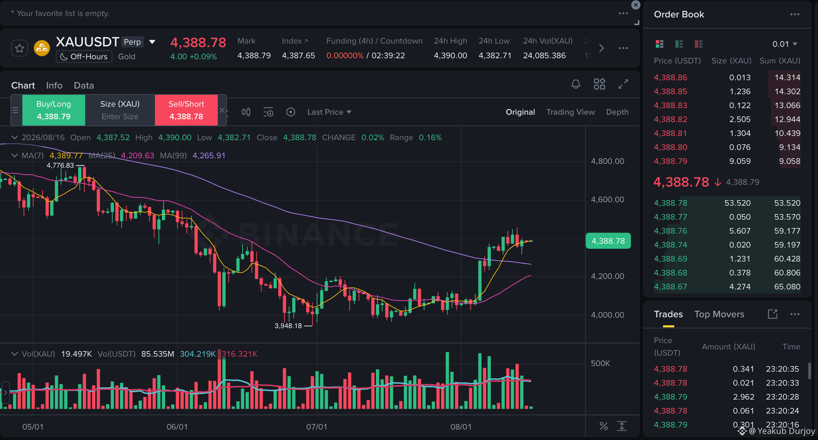This screenshot has width=818, height=440.
Task: Select ask price 4,388.79 in order book
Action: [670, 161]
